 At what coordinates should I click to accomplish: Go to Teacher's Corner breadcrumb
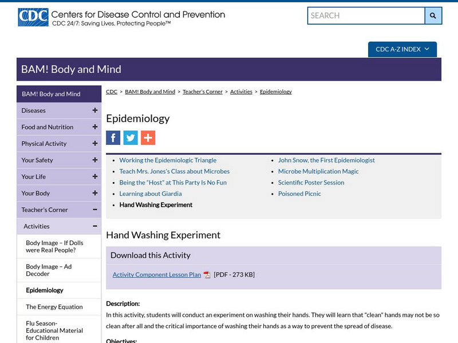point(203,92)
